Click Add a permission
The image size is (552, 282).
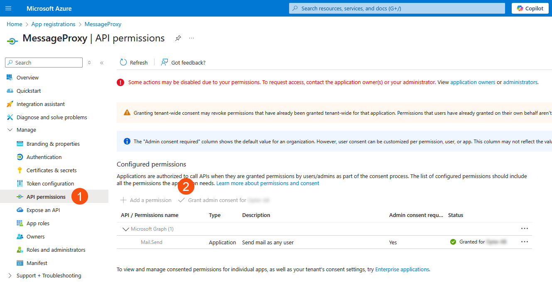tap(146, 200)
